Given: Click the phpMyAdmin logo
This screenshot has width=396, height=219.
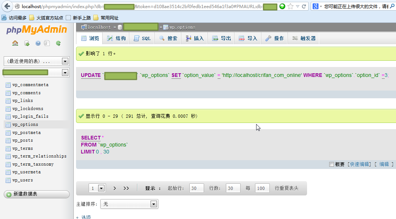Looking at the screenshot, I should coord(37,30).
